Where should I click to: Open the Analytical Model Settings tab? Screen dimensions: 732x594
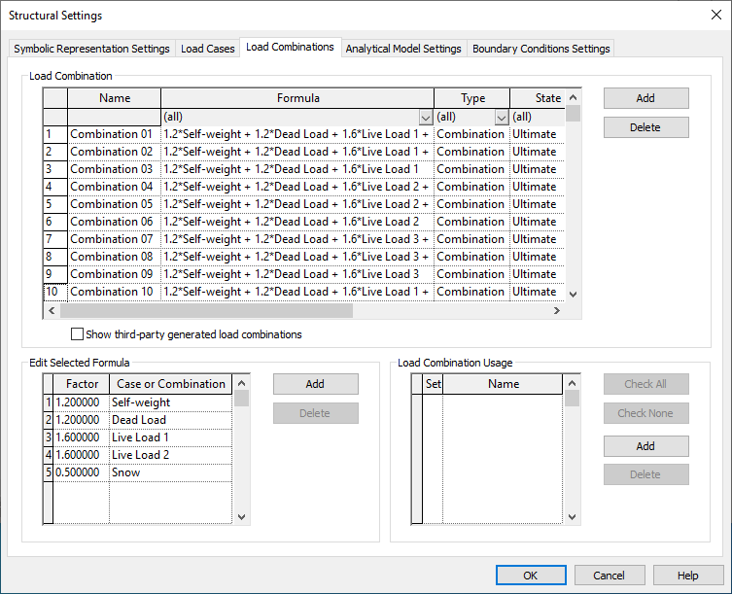pos(403,49)
